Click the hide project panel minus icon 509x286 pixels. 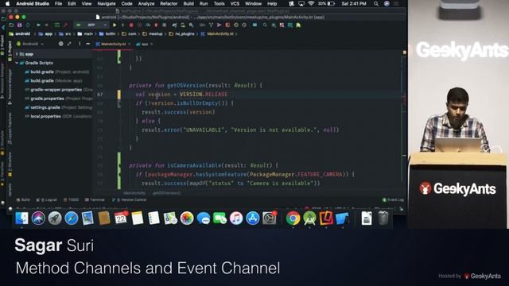point(87,44)
